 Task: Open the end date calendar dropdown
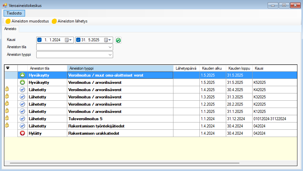pos(108,40)
